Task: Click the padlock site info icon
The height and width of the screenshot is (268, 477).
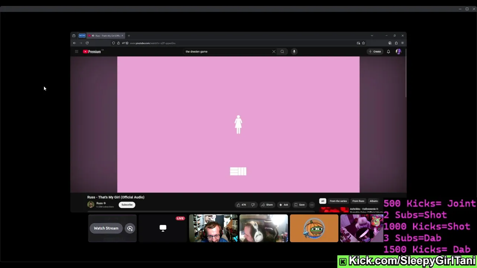Action: point(119,43)
